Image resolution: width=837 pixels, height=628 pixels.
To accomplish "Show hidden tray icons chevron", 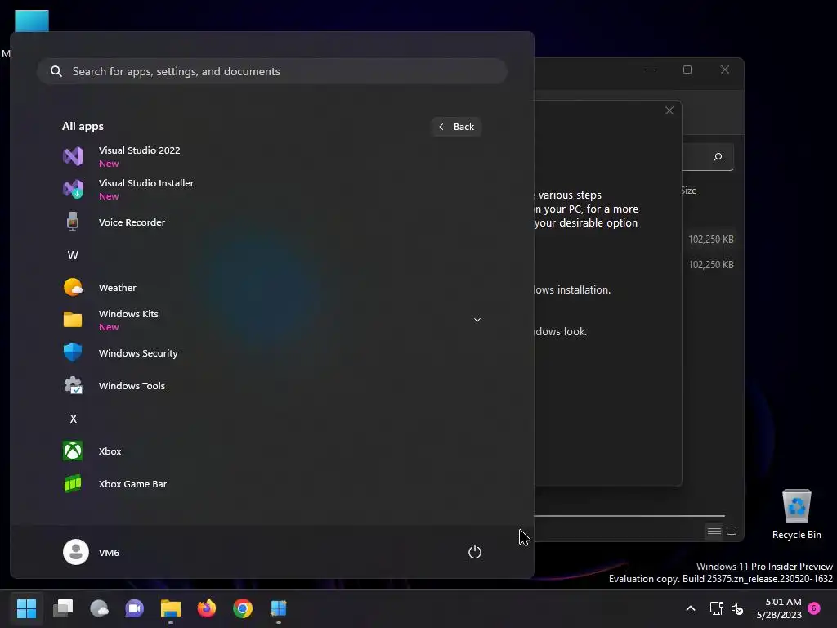I will point(690,608).
